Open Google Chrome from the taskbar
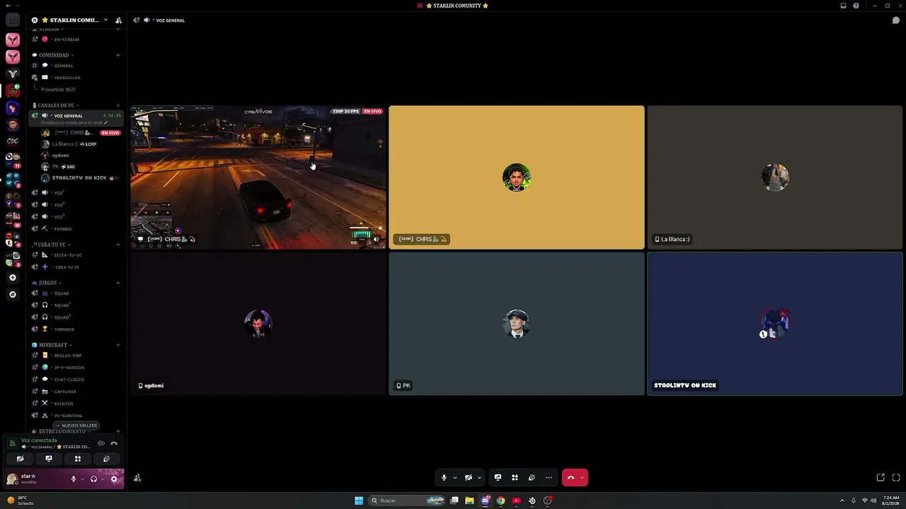The width and height of the screenshot is (906, 509). point(500,501)
